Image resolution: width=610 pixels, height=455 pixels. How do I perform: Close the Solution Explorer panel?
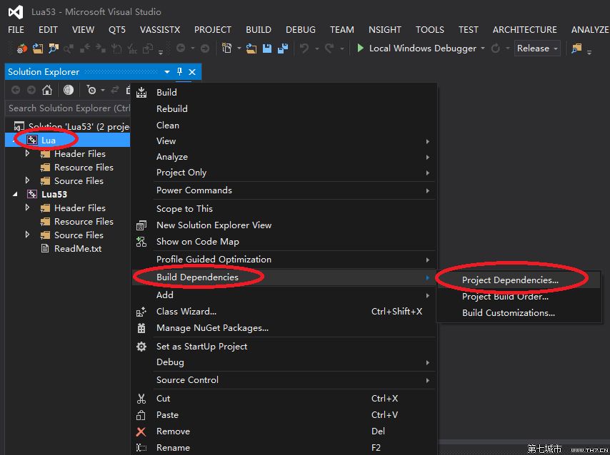(x=192, y=72)
